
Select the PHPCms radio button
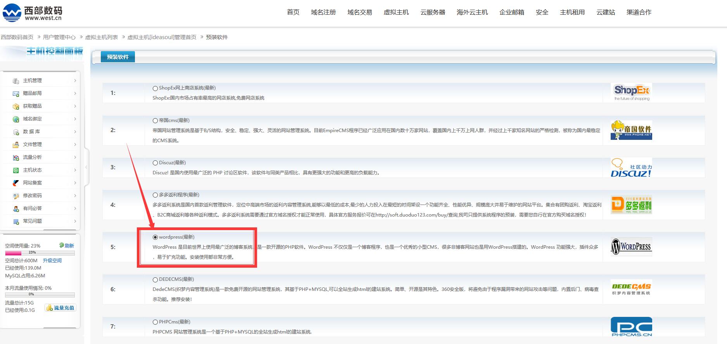tap(155, 322)
